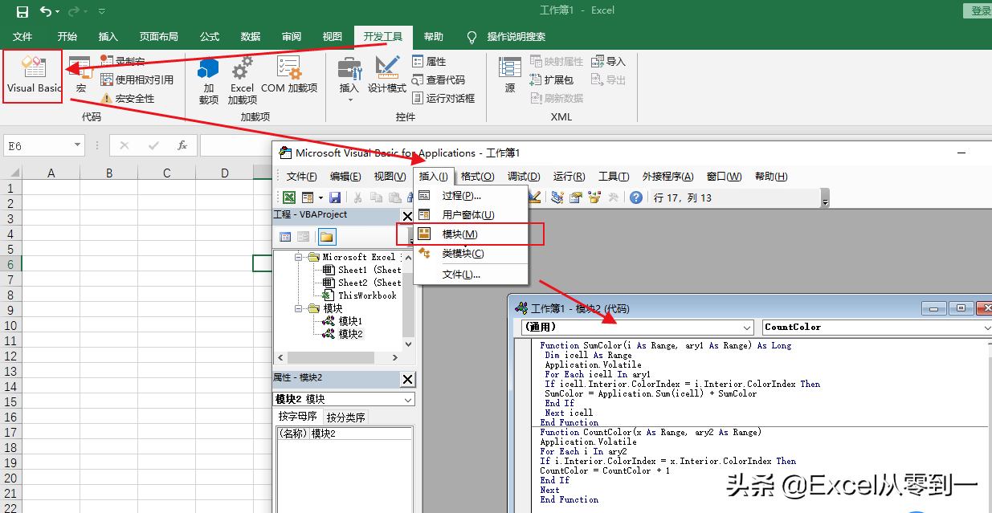Open the Name Box dropdown showing E6
The height and width of the screenshot is (513, 992).
tap(78, 145)
